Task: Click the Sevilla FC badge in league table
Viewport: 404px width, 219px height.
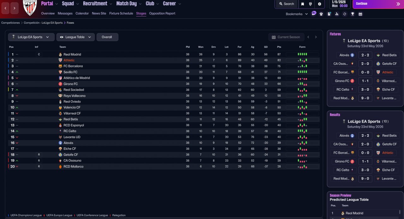Action: 60,72
